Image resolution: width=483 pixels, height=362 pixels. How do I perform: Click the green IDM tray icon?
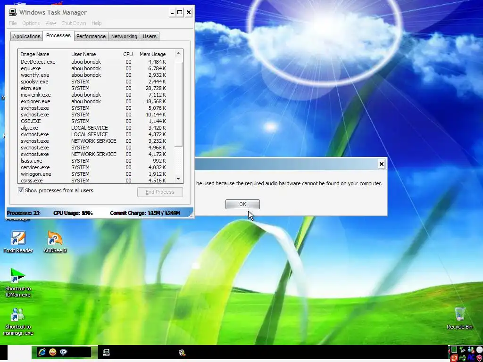click(x=463, y=358)
